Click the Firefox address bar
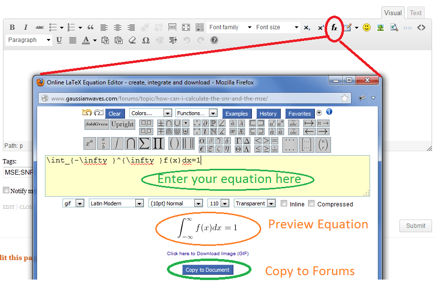 tap(194, 98)
